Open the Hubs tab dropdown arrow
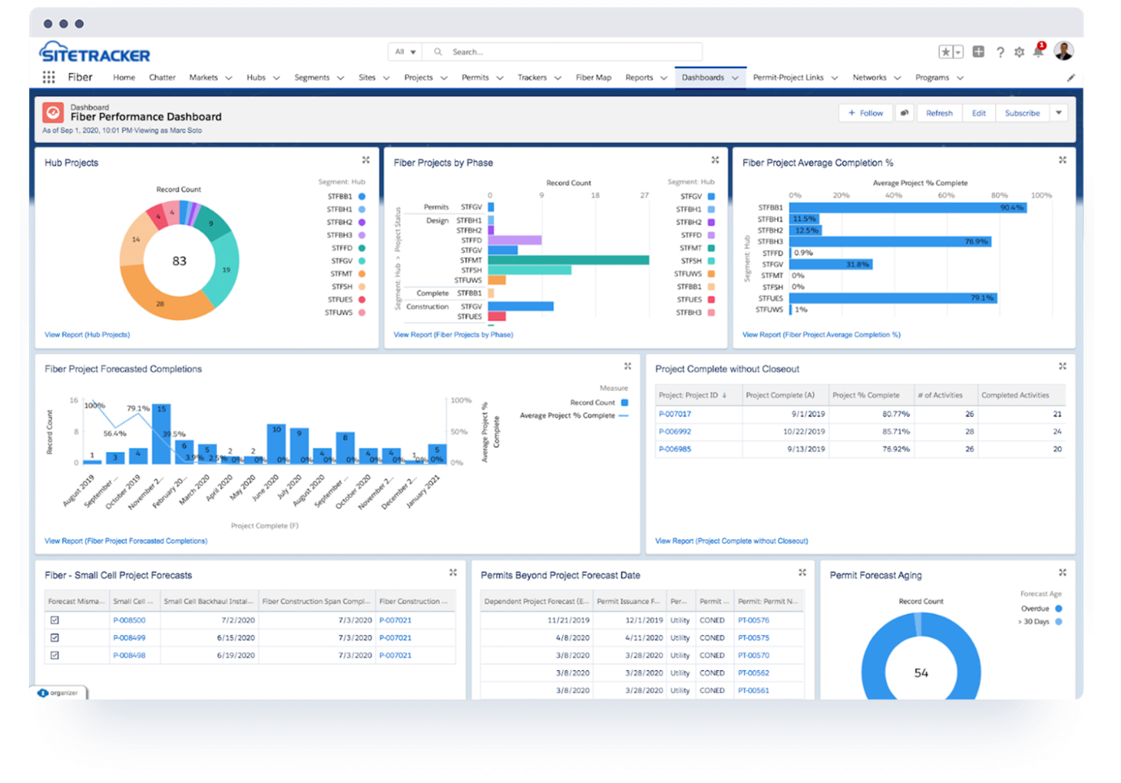Image resolution: width=1121 pixels, height=783 pixels. (x=276, y=78)
